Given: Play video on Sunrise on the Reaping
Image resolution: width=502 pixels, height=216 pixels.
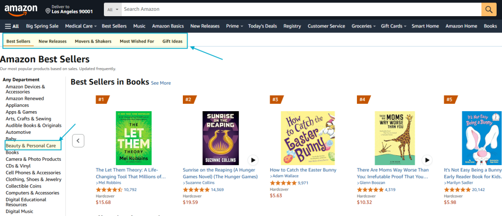Looking at the screenshot, I should pos(253,160).
